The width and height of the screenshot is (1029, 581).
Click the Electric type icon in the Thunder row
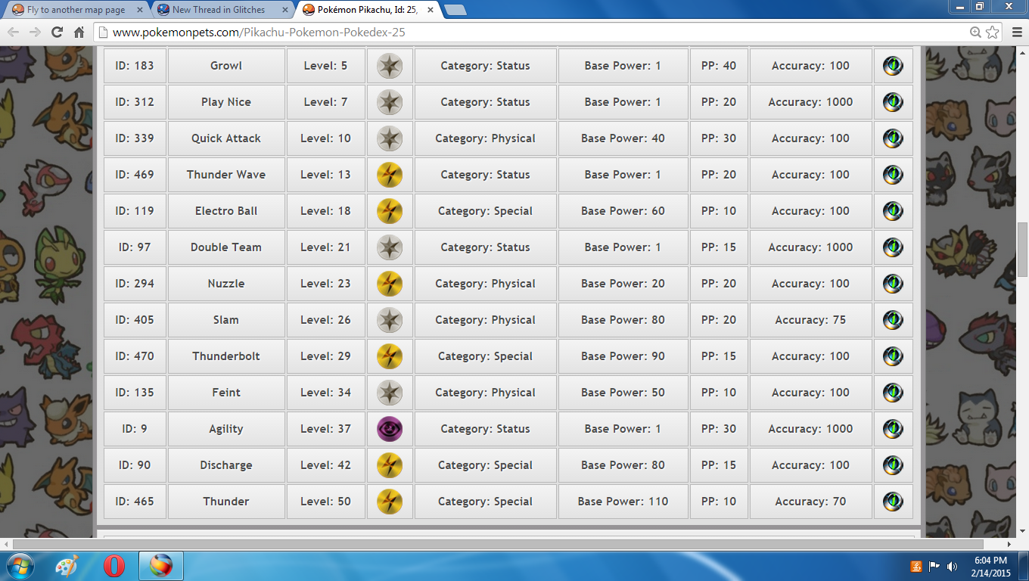click(390, 502)
